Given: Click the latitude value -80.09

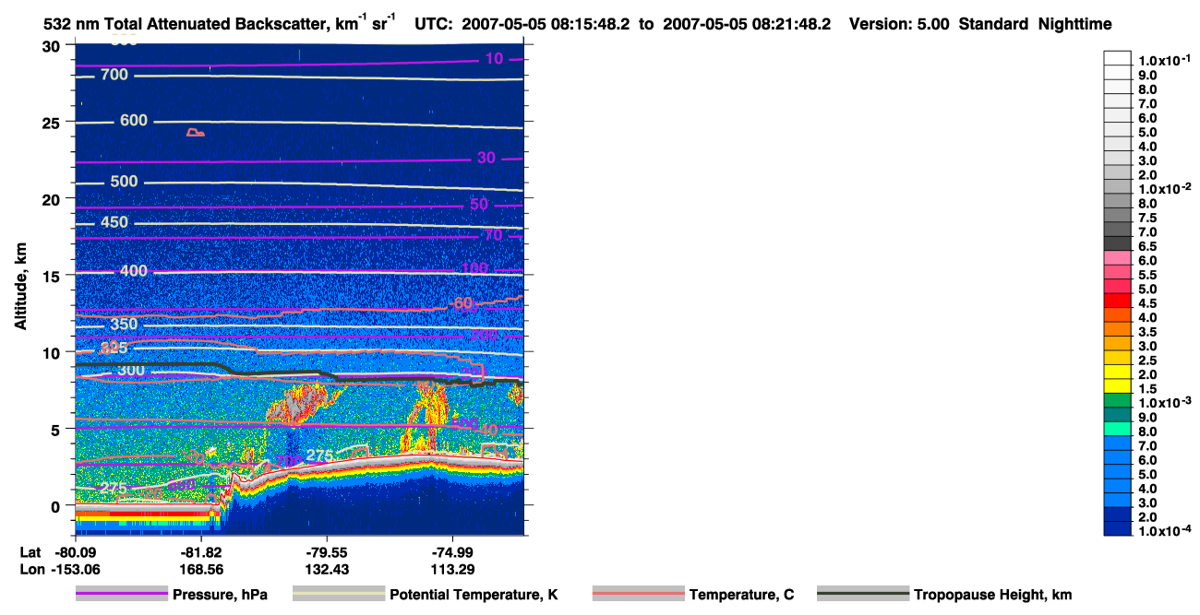Looking at the screenshot, I should [x=74, y=552].
